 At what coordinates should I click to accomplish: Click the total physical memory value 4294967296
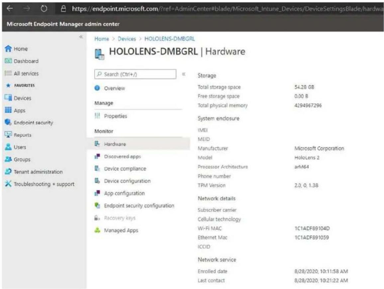click(x=308, y=105)
